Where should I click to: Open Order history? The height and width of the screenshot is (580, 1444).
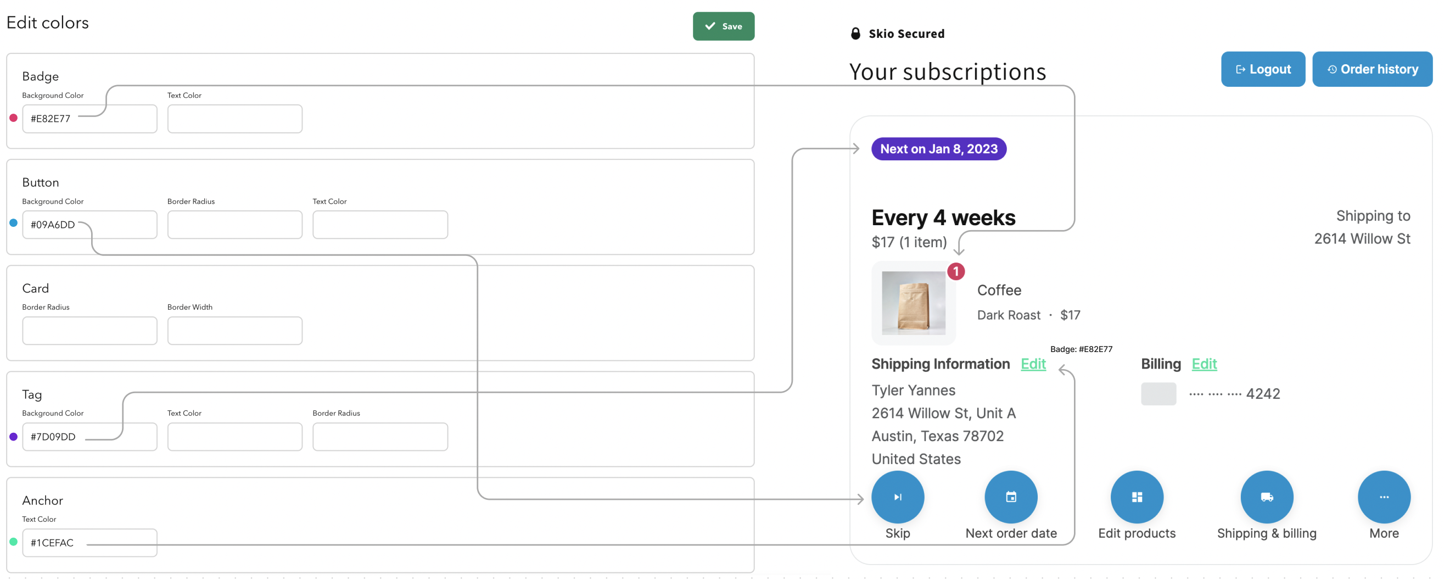pyautogui.click(x=1372, y=69)
